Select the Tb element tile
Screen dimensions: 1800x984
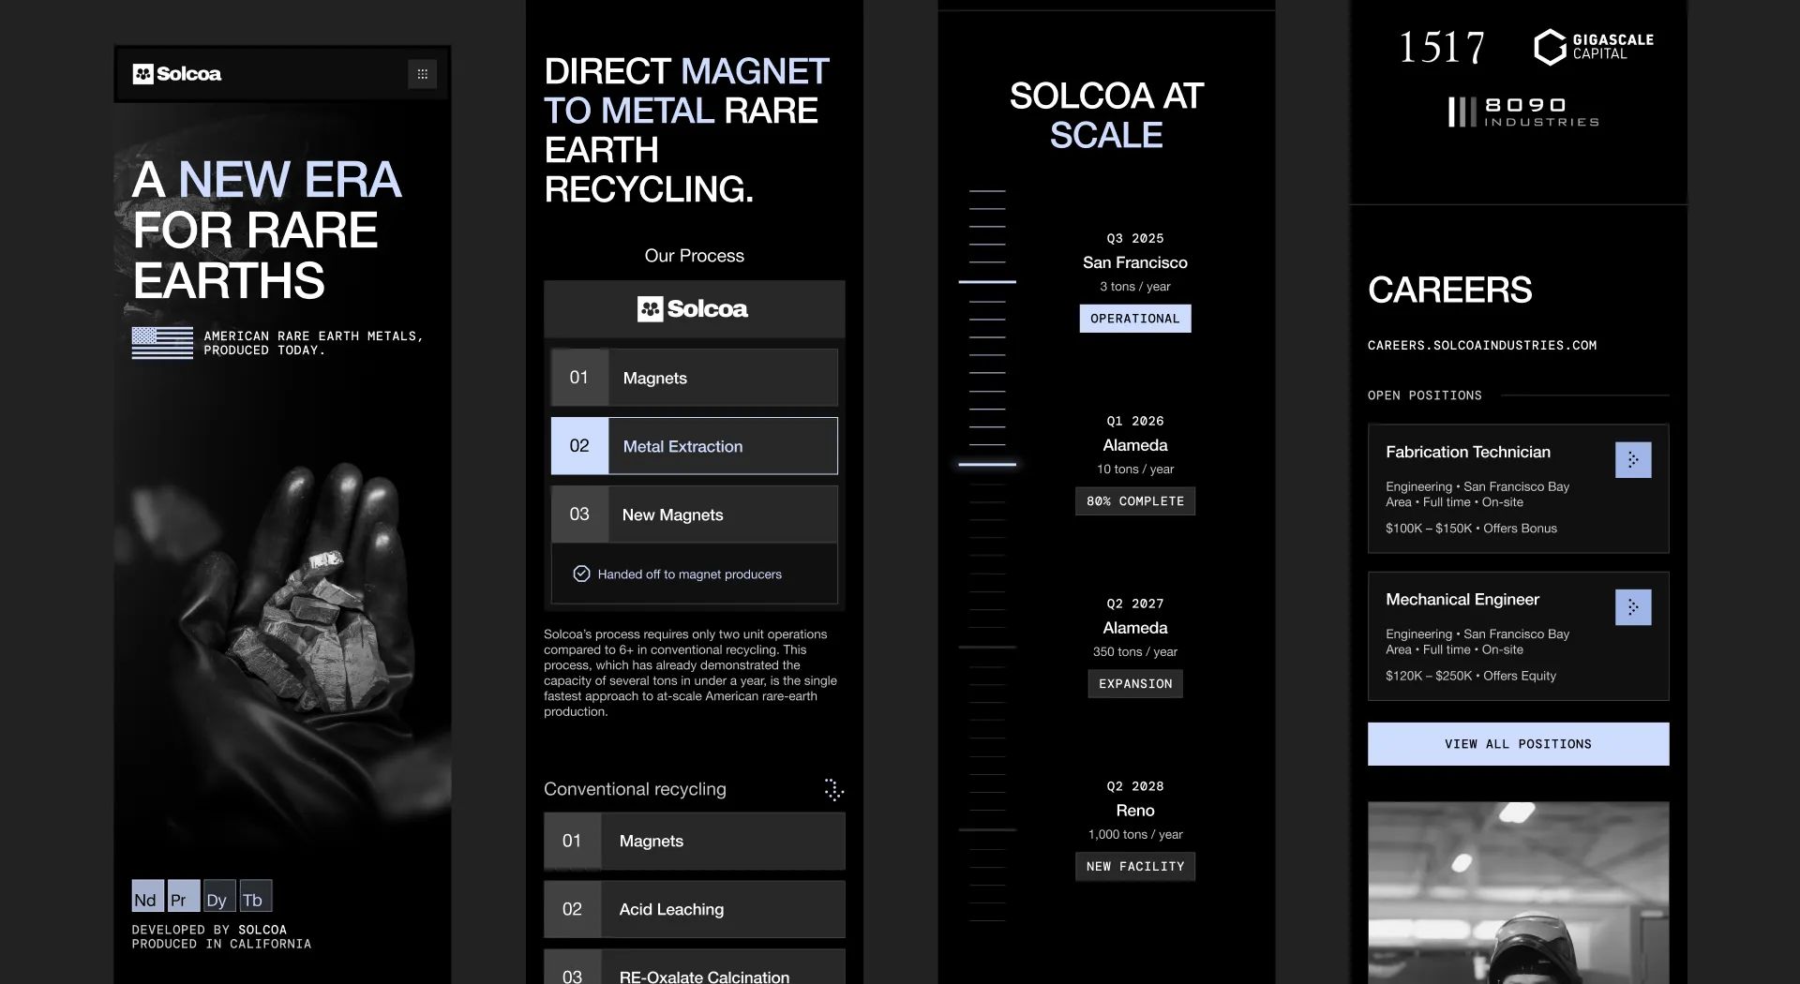(256, 896)
